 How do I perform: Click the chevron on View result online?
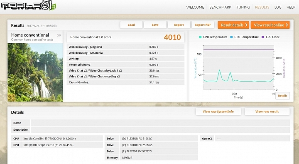point(287,25)
